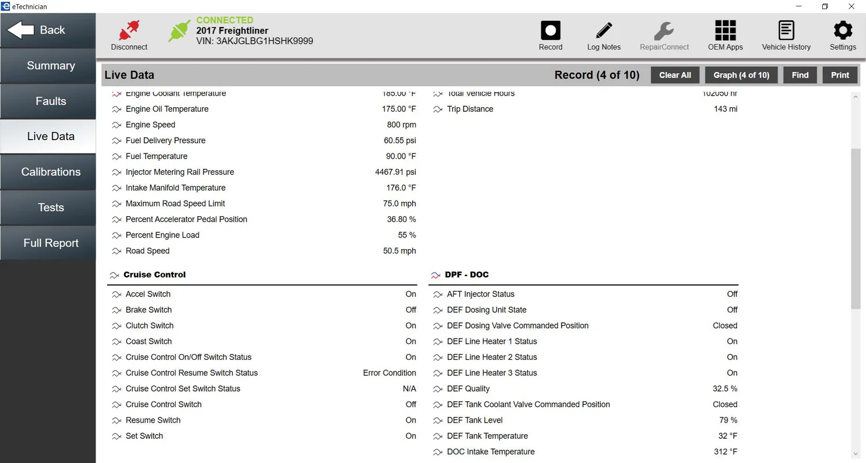The width and height of the screenshot is (866, 463).
Task: Open the Calibrations tab
Action: [51, 172]
